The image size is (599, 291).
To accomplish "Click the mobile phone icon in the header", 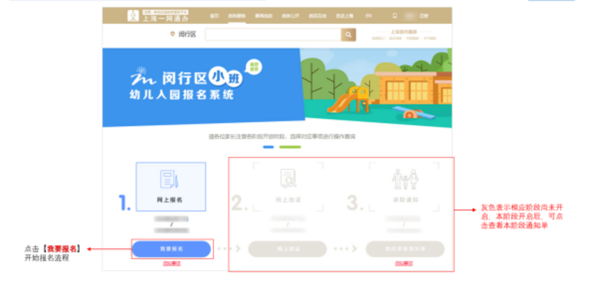I will tap(394, 15).
